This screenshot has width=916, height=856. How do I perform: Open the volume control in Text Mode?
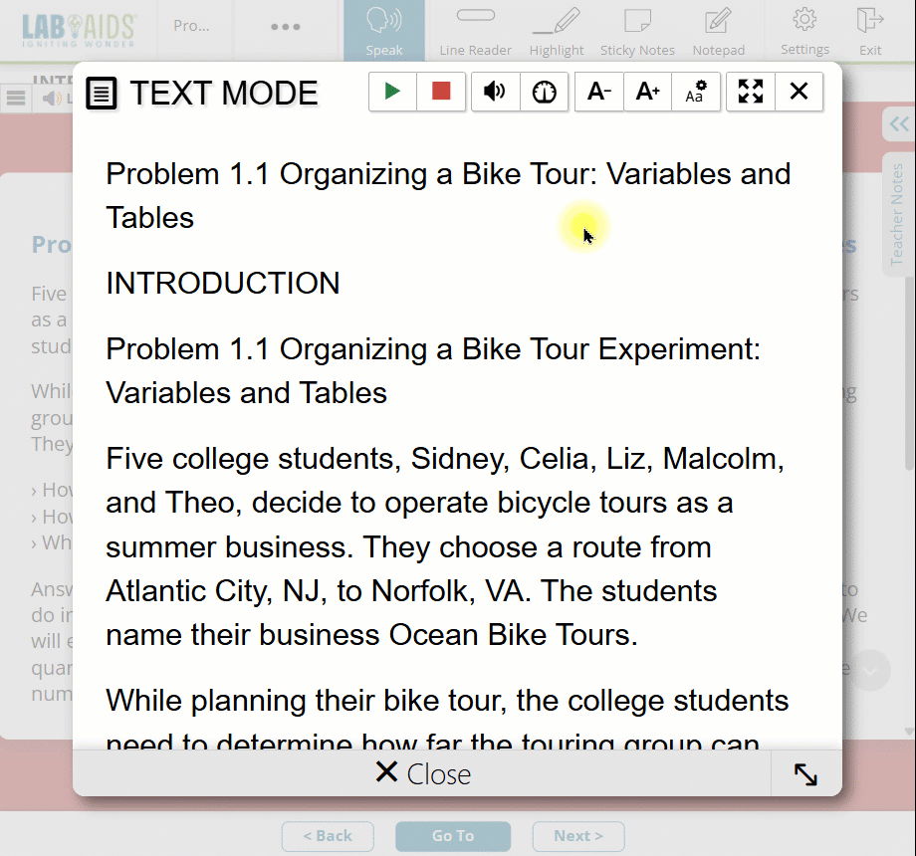(495, 92)
